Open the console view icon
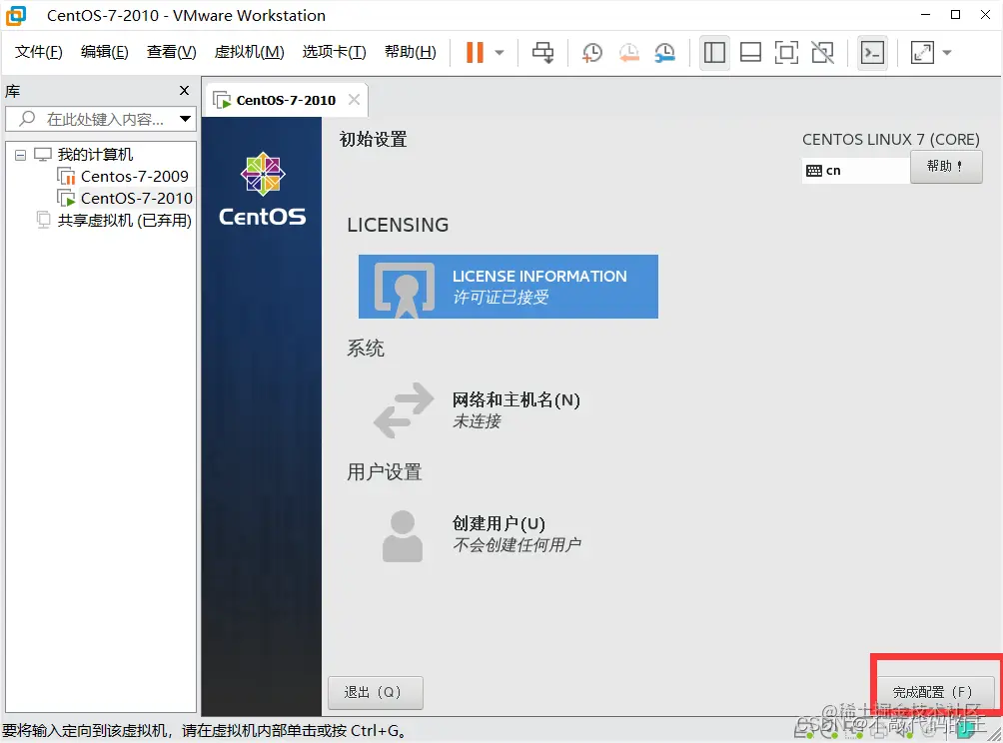 [872, 53]
